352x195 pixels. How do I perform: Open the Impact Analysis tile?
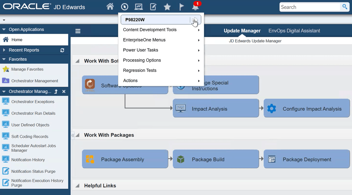coord(216,108)
